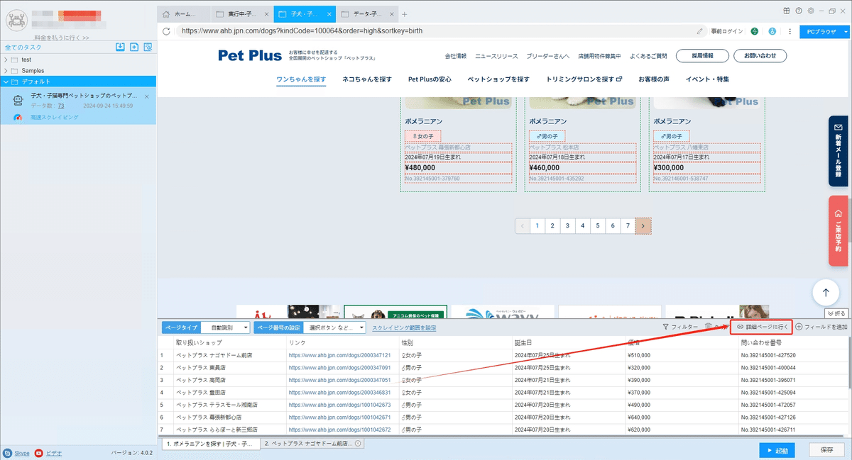Go to pagination page 3
This screenshot has height=460, width=852.
(567, 226)
